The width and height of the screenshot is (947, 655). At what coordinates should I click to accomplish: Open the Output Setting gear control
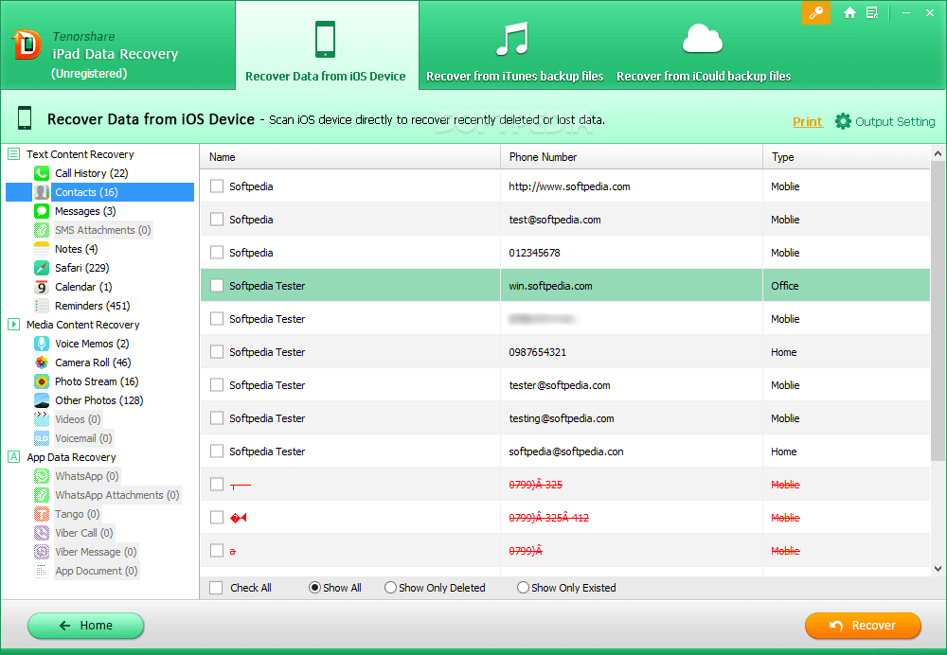coord(842,121)
